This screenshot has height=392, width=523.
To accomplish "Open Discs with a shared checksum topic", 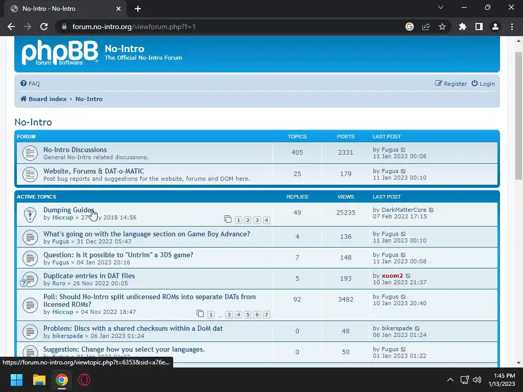I will coord(133,328).
